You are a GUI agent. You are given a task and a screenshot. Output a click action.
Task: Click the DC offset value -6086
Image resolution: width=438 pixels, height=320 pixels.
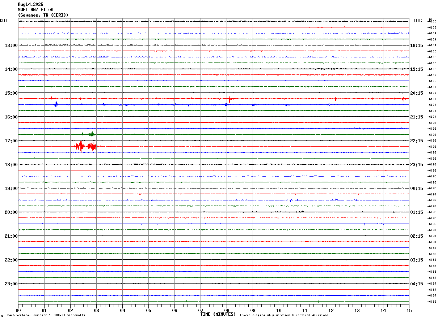pos(432,302)
